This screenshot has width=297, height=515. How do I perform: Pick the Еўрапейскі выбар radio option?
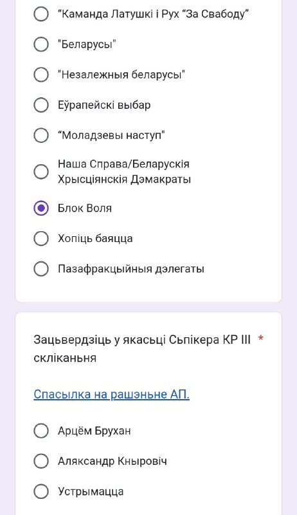point(41,105)
